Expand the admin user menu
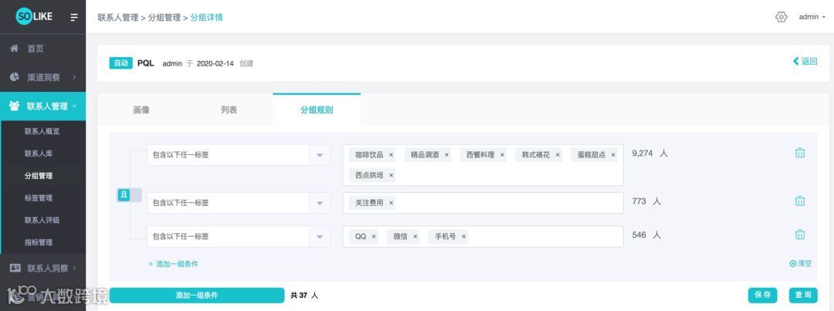 (812, 17)
